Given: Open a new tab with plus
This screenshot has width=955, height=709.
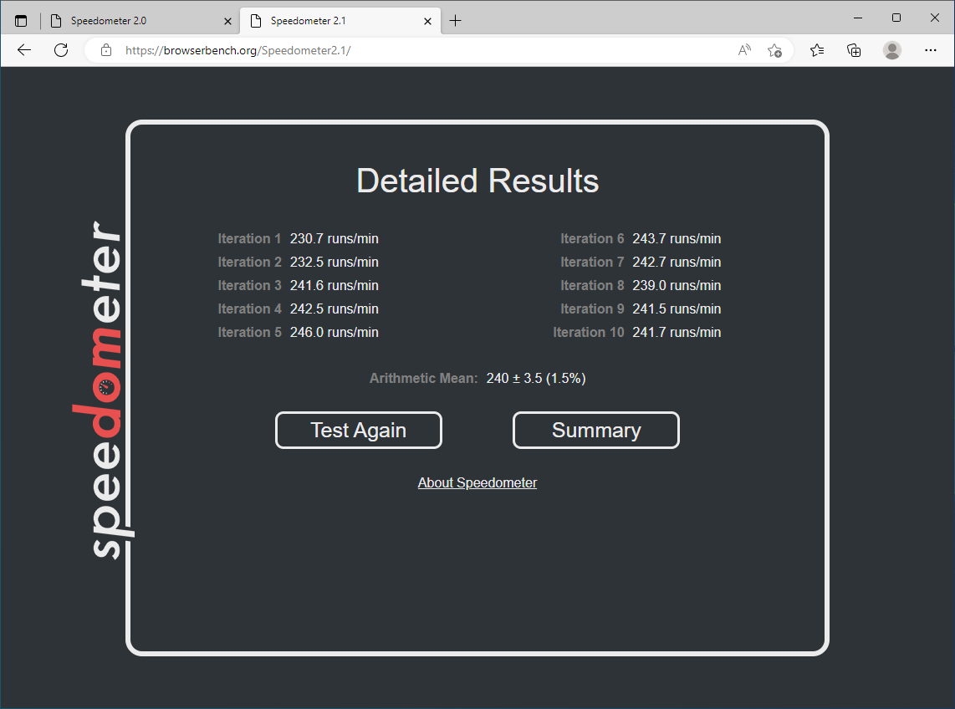Looking at the screenshot, I should (x=455, y=21).
